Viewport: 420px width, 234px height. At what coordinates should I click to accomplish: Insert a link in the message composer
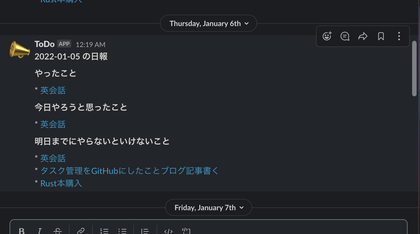click(81, 231)
